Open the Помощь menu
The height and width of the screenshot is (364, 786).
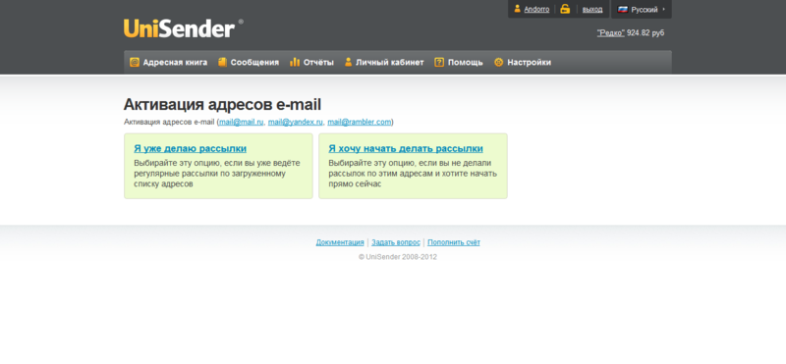pyautogui.click(x=465, y=62)
